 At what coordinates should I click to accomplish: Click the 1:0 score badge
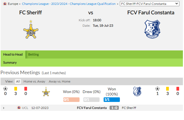[114, 108]
